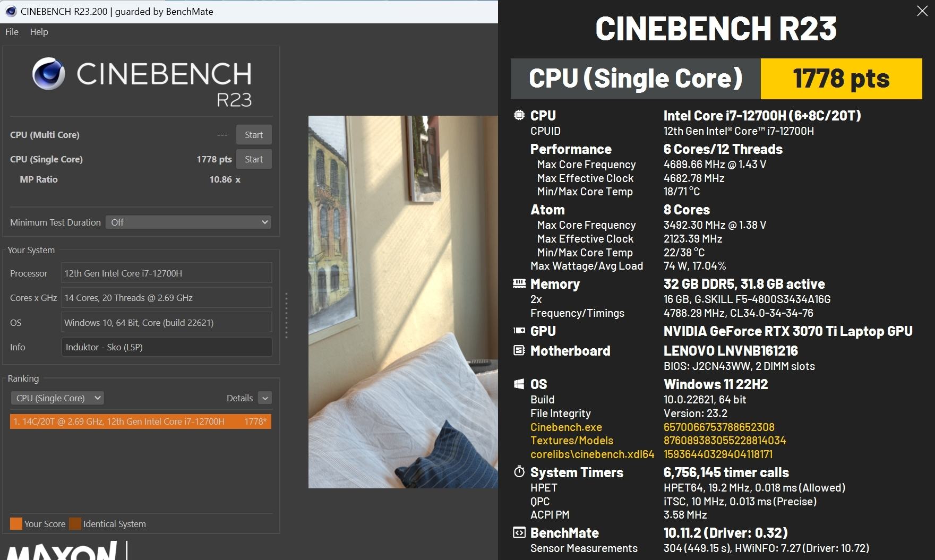Click the Max Wattage/Avg Load label
The width and height of the screenshot is (935, 560).
(x=587, y=266)
